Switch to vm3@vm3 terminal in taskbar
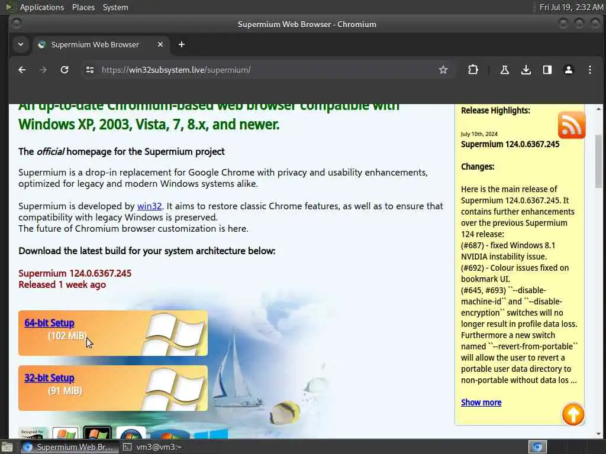Screen dimensions: 606x454 [x=153, y=447]
